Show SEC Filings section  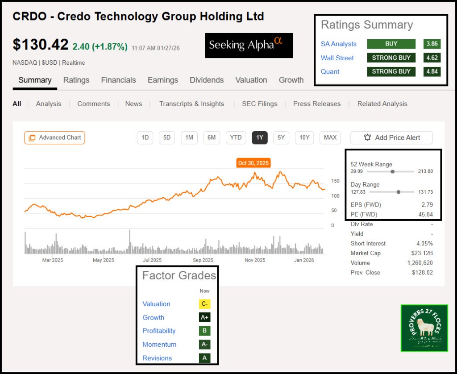tap(260, 104)
